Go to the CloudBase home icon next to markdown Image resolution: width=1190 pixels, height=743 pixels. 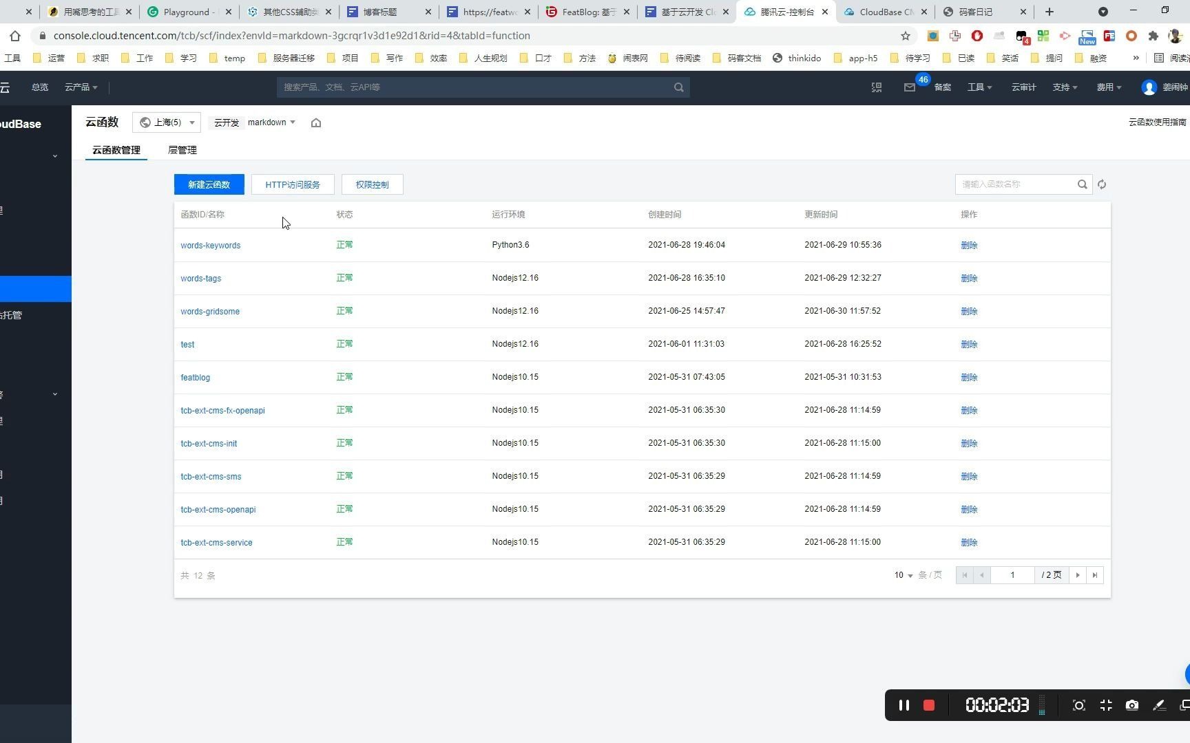(316, 122)
